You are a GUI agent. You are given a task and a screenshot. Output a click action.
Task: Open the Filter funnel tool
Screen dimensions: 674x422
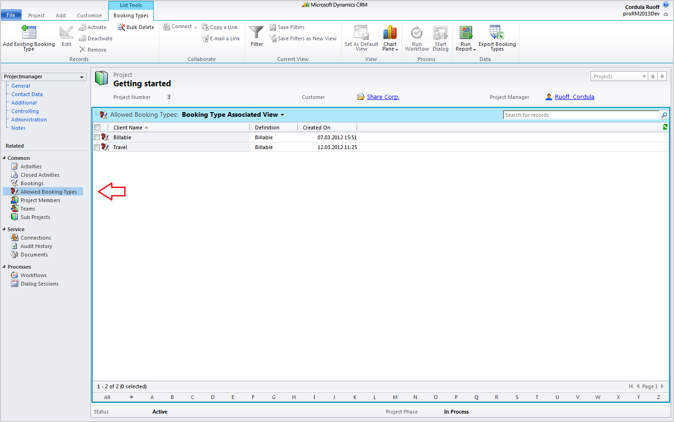click(256, 36)
